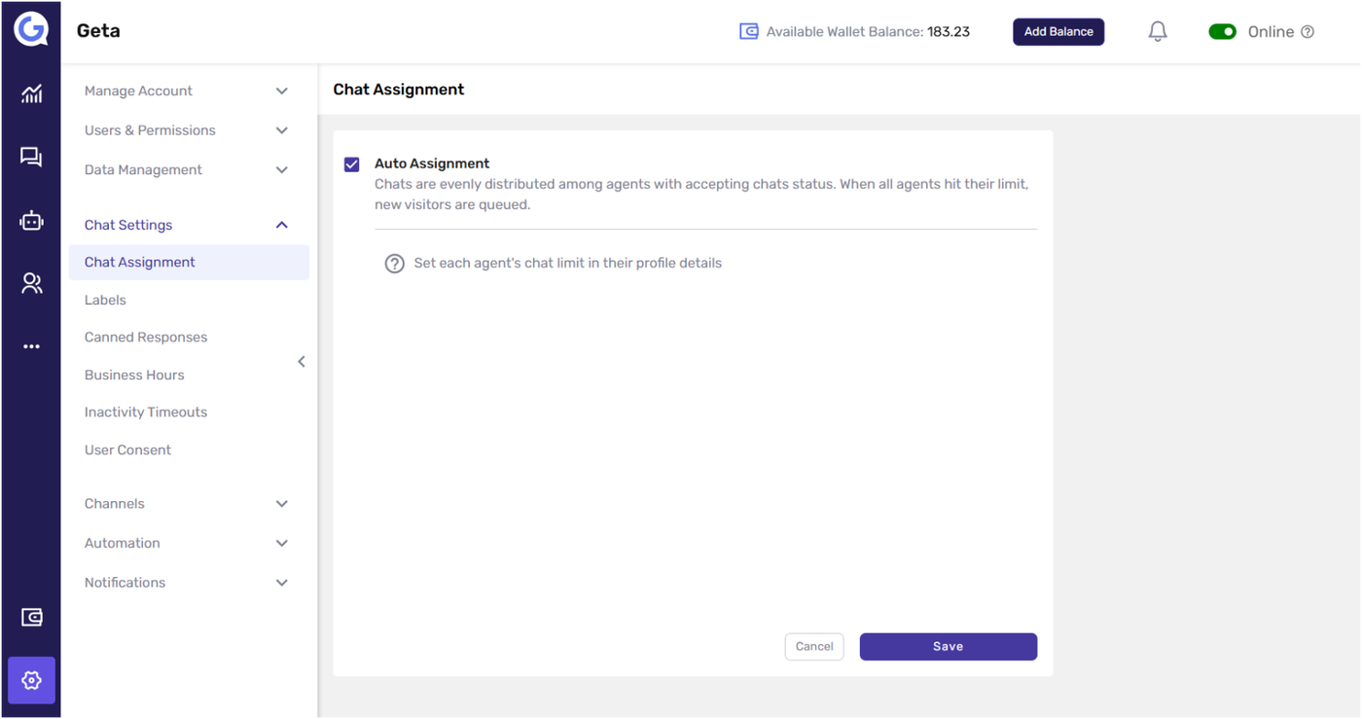1362x719 pixels.
Task: Toggle the Online status switch
Action: tap(1222, 32)
